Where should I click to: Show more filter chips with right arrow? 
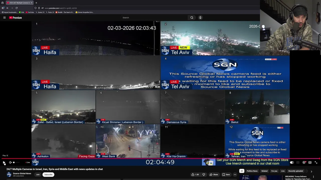(311, 171)
